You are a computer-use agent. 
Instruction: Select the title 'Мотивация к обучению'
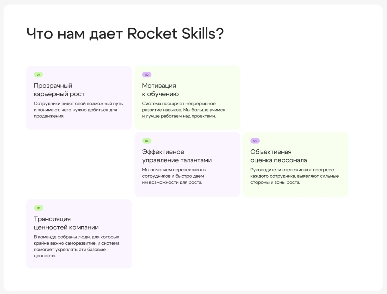(161, 90)
